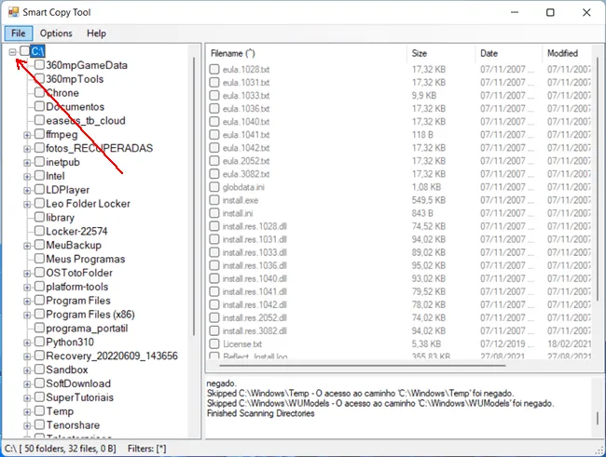Expand the inetpub folder node
Image resolution: width=606 pixels, height=457 pixels.
[27, 163]
